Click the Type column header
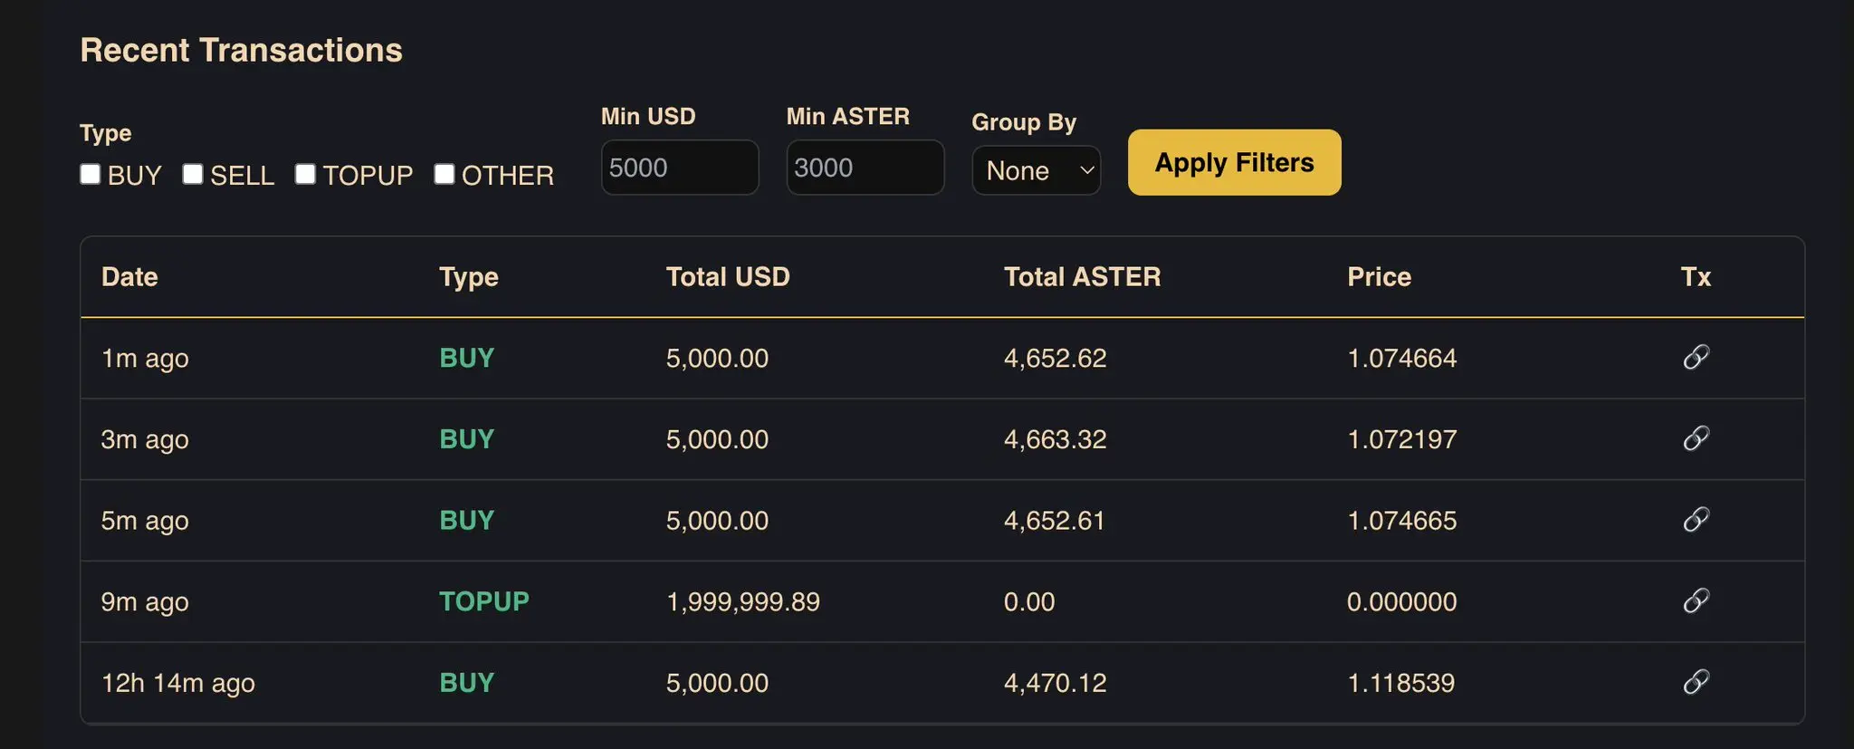 469,277
